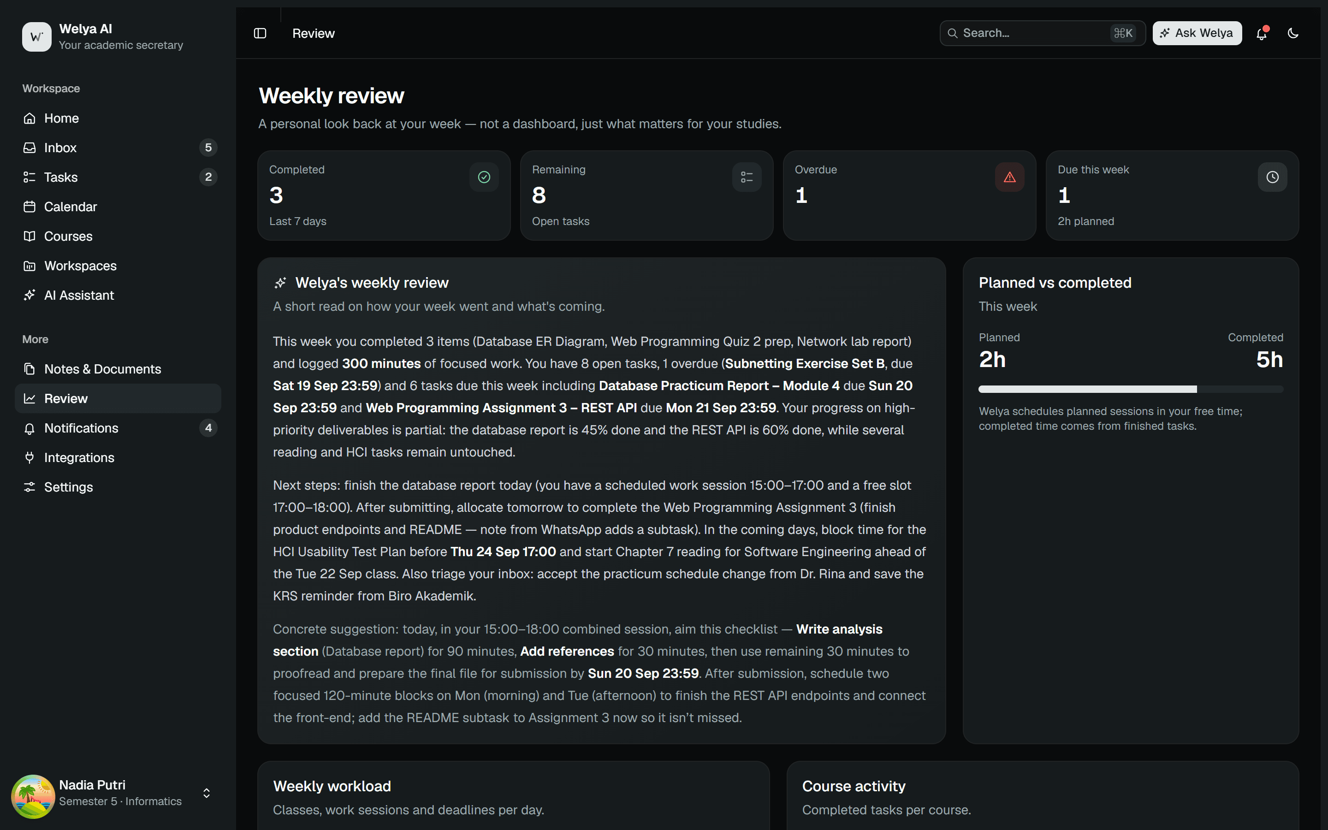Open AI Assistant from the sidebar
The height and width of the screenshot is (830, 1328).
point(118,295)
